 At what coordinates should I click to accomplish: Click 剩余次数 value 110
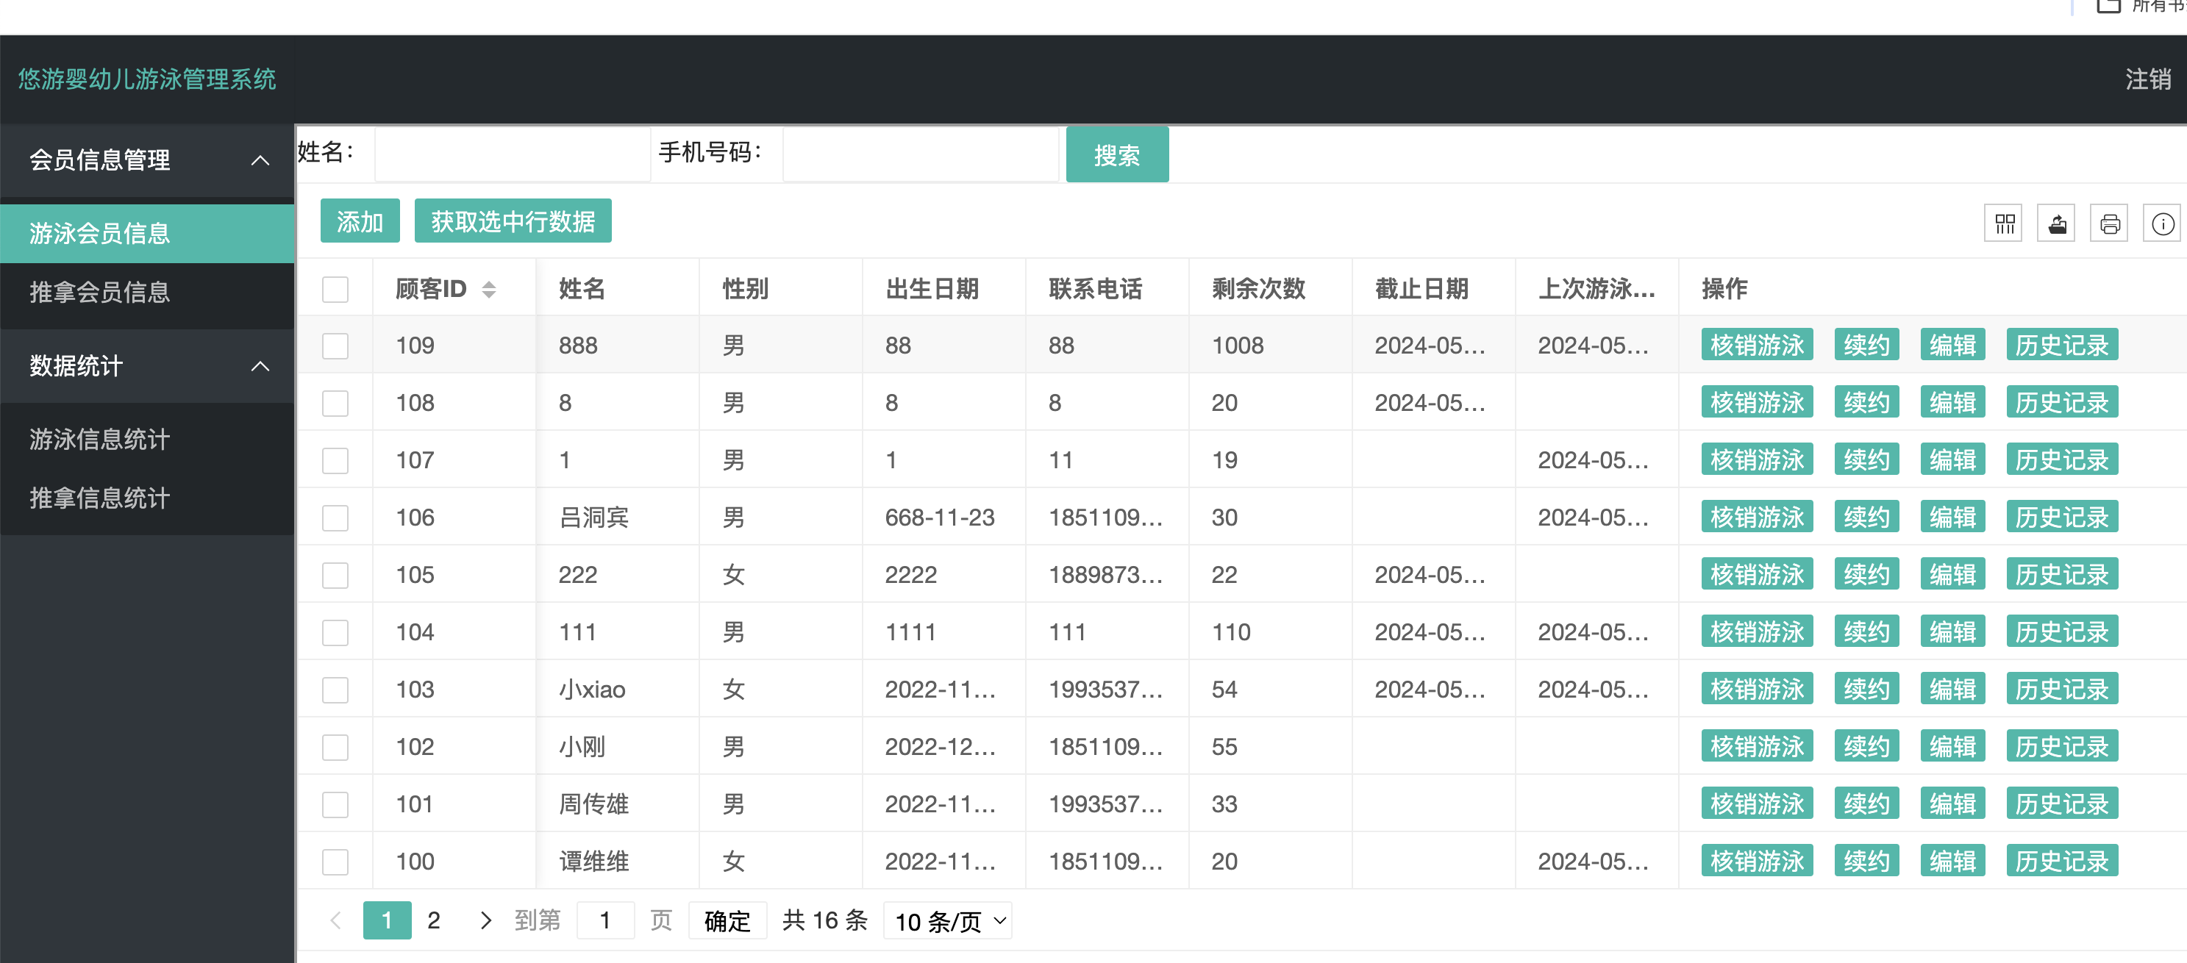pos(1231,632)
